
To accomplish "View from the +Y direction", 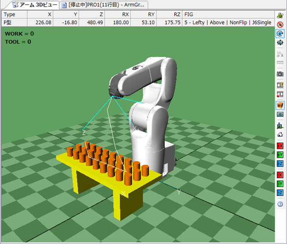I will (280, 155).
